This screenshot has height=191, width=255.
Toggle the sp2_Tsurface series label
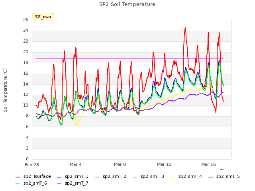[37, 176]
